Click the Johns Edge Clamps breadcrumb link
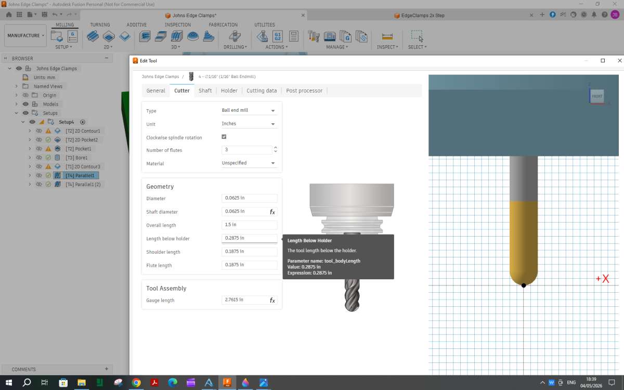 click(160, 76)
